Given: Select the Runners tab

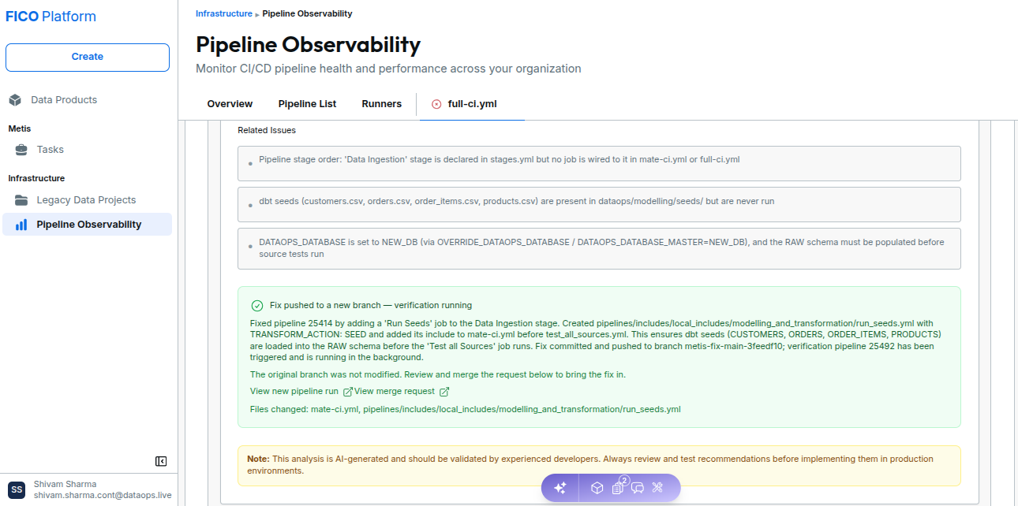Looking at the screenshot, I should (x=382, y=104).
